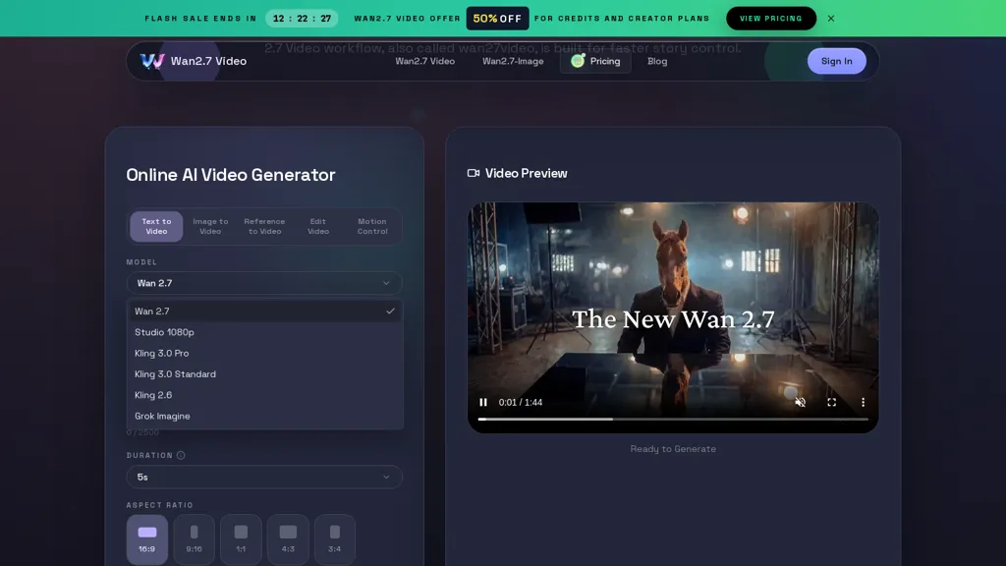
Task: Switch to the Edit Video tab
Action: [318, 227]
